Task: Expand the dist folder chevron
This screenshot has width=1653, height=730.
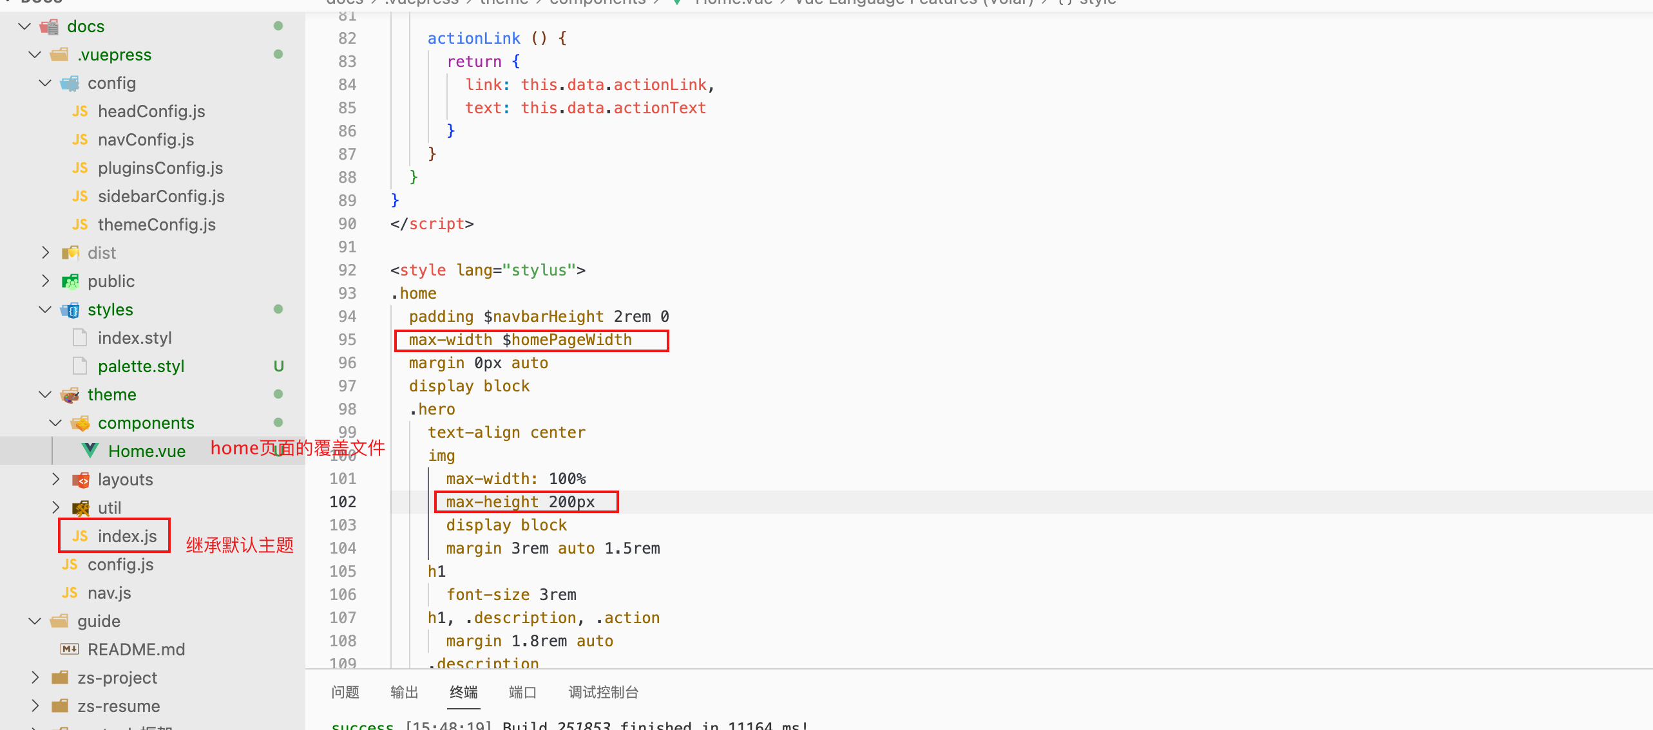Action: click(x=45, y=253)
